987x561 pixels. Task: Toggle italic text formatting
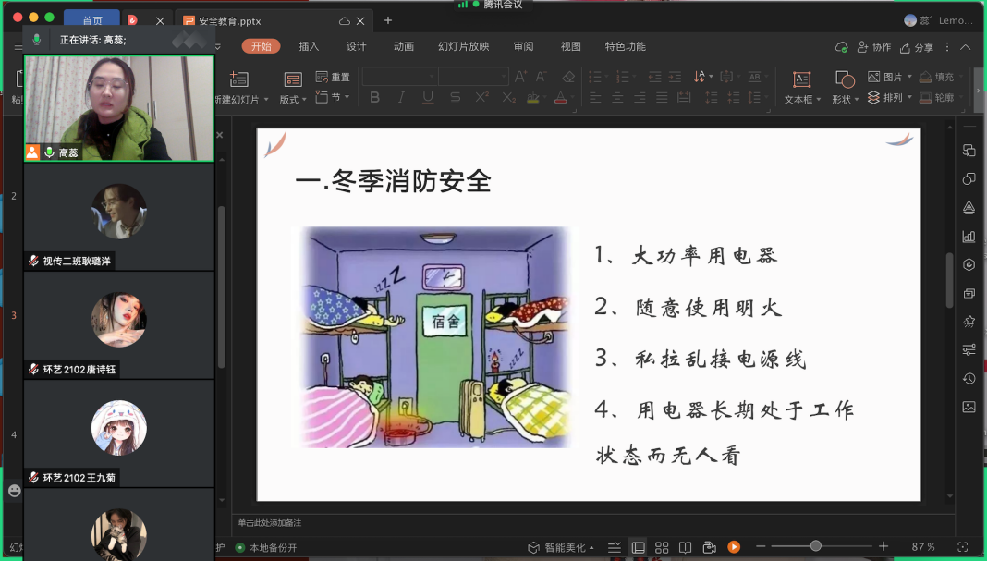click(x=401, y=97)
